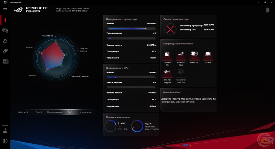The image size is (275, 149).
Task: Open the Deals tag sidebar icon
Action: [5, 51]
